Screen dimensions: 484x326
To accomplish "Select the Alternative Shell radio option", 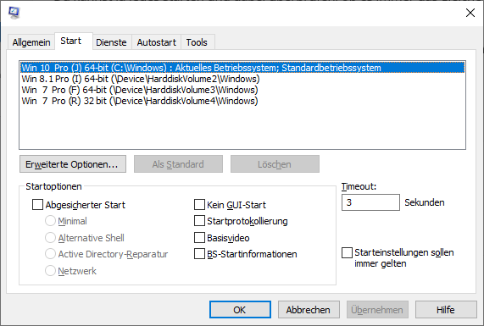I will (50, 238).
